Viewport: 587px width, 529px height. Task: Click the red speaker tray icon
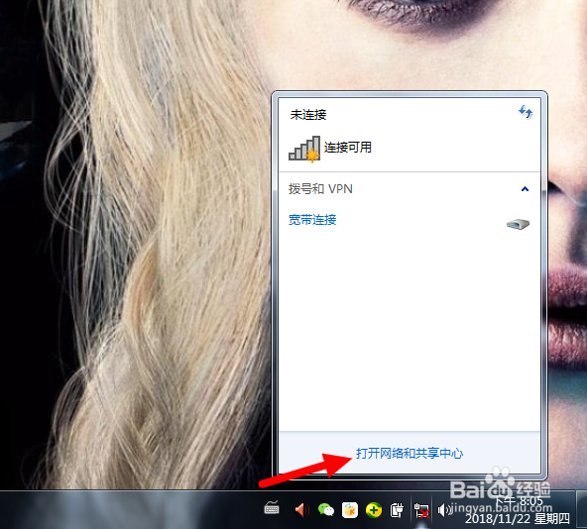pyautogui.click(x=301, y=509)
